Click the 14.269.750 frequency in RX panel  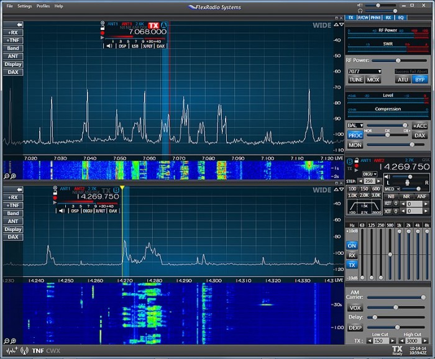click(404, 166)
